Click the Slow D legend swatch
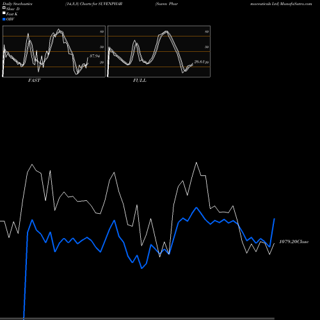Screen dimensions: 320x320 point(4,8)
